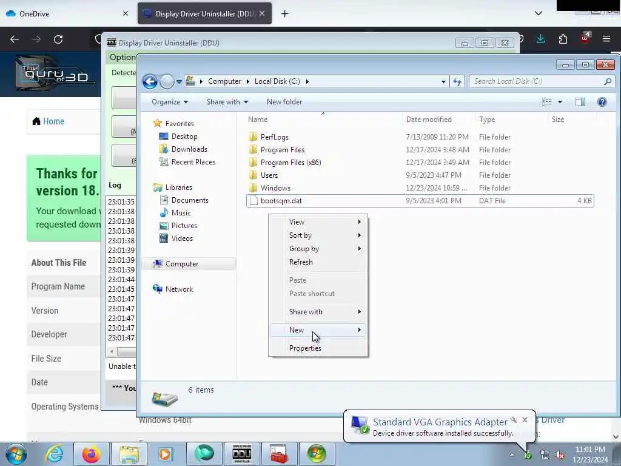
Task: Click the browser reload button
Action: coord(58,39)
